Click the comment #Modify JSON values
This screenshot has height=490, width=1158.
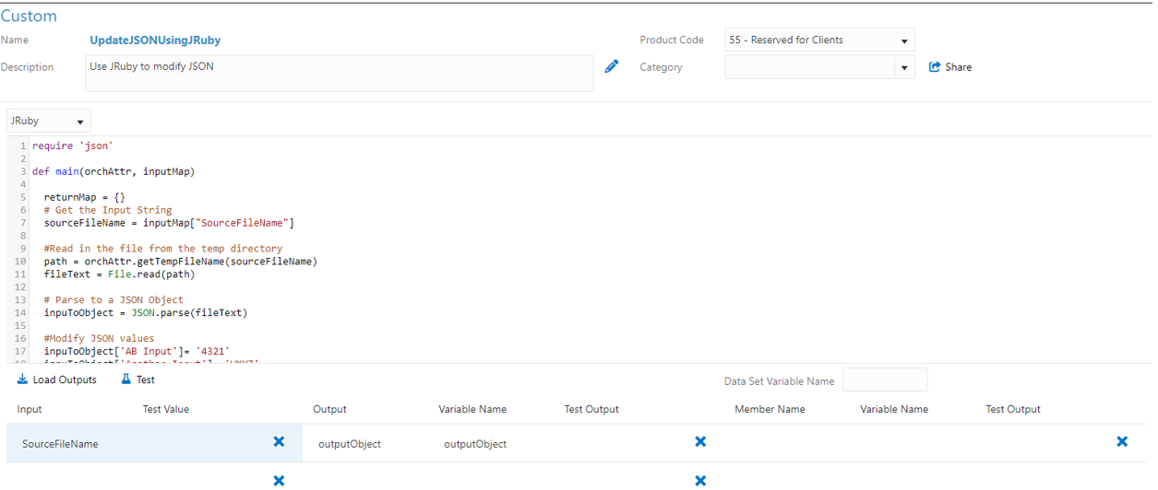(99, 338)
